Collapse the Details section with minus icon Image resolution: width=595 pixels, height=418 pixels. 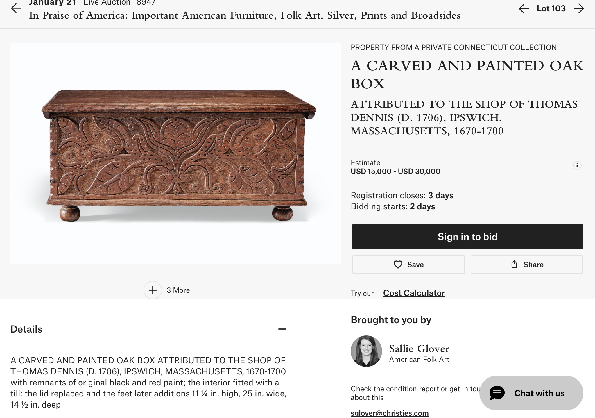pos(282,329)
